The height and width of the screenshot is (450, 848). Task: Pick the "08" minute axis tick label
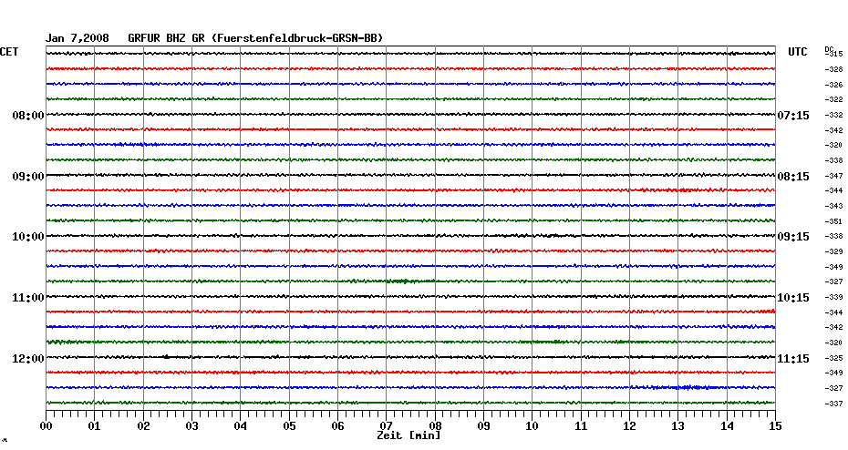pos(435,426)
